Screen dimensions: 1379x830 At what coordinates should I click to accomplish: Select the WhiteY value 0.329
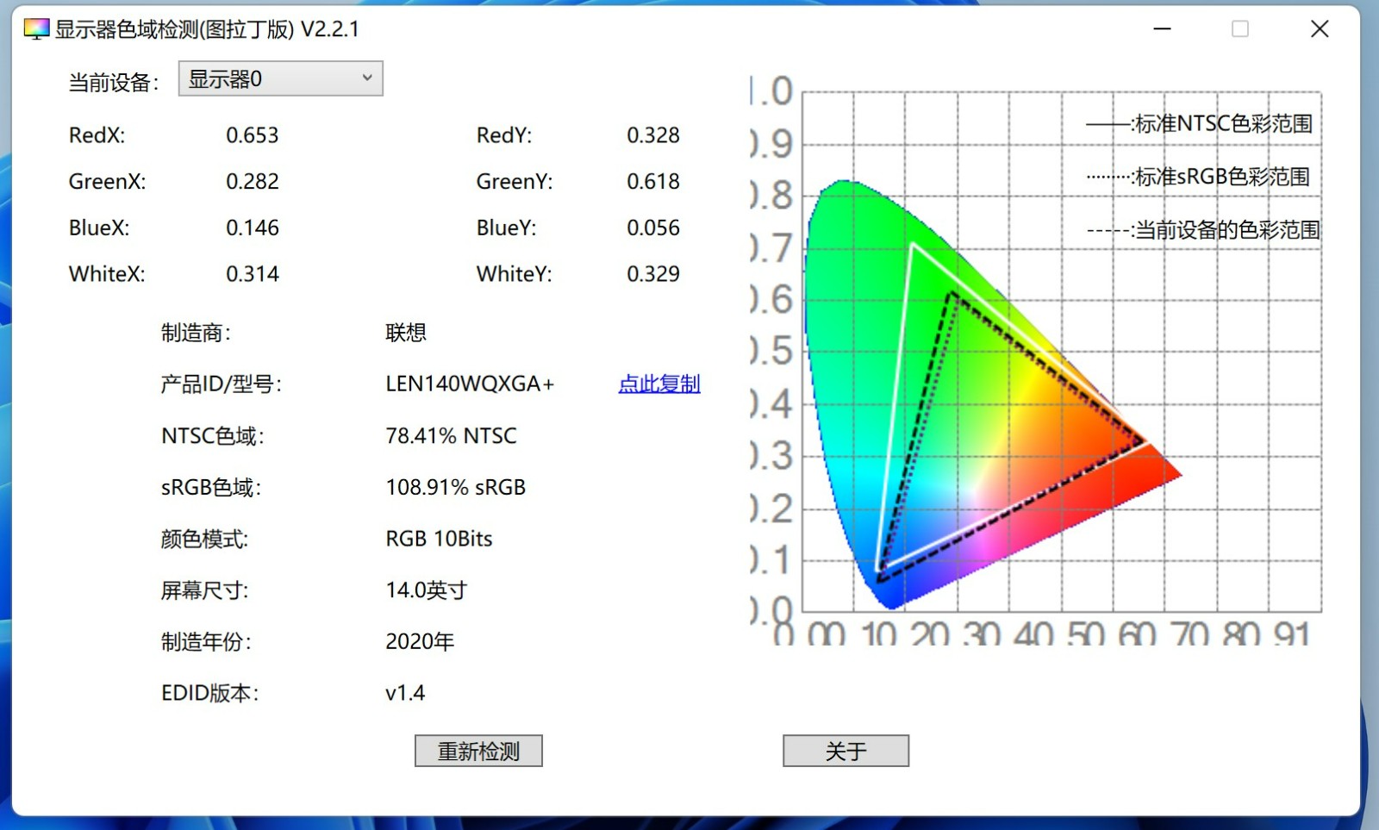[x=653, y=274]
